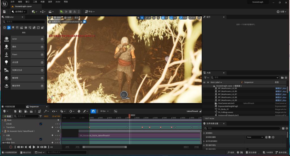Click the Source Control button in status bar
Screen dimensions: 290x156
(x=281, y=153)
